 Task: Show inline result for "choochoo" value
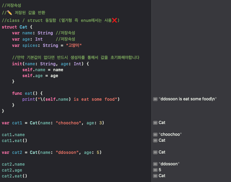pos(155,134)
